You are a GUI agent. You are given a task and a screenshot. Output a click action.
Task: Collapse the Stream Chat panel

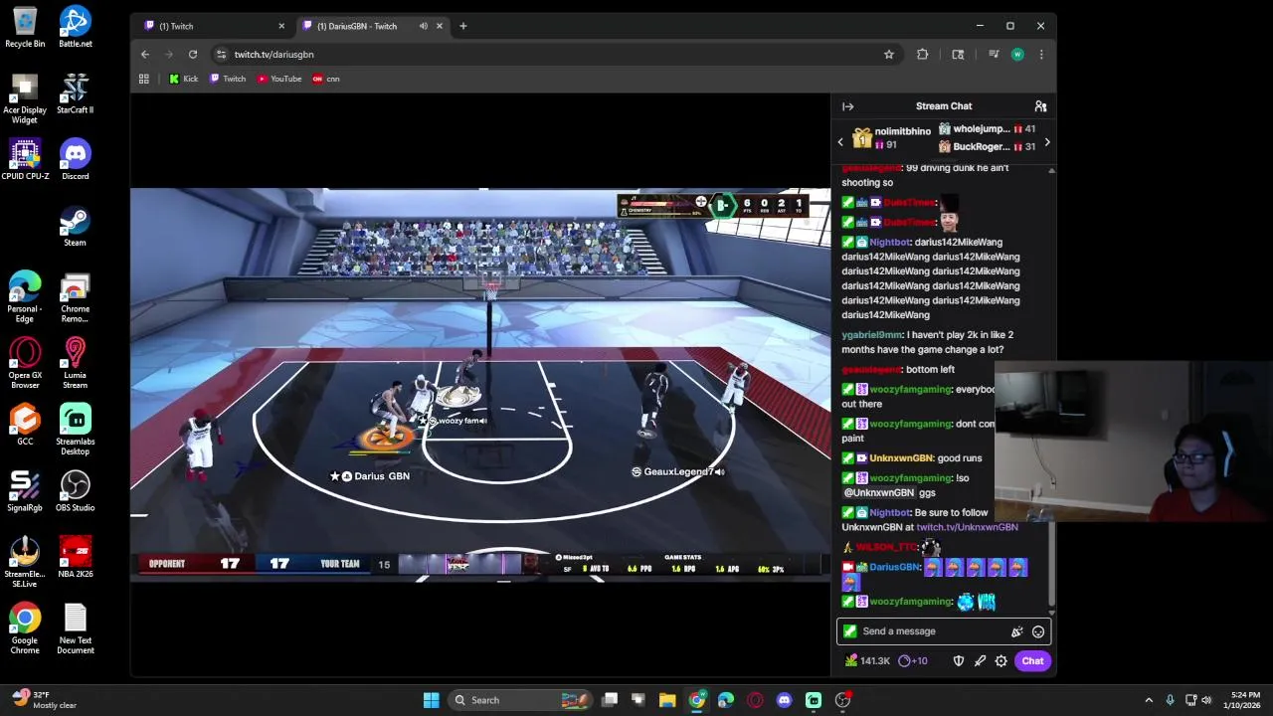coord(848,106)
